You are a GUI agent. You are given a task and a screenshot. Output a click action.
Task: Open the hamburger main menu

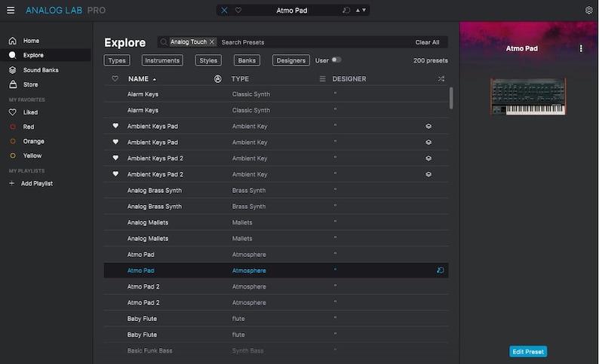coord(11,11)
